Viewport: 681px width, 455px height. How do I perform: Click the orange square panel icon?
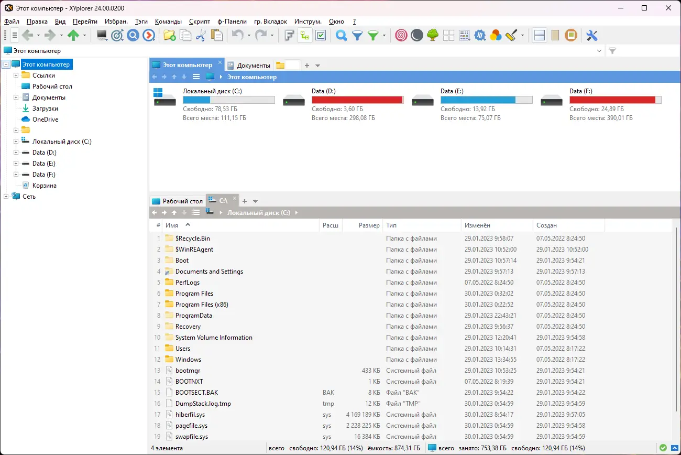[x=571, y=36]
